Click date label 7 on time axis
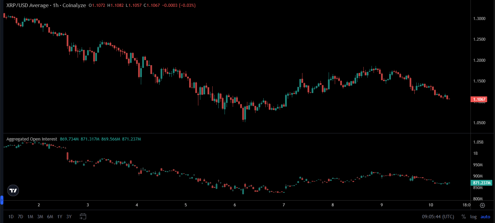 [x=284, y=205]
